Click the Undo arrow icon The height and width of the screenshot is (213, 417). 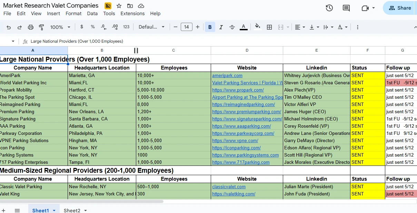click(9, 27)
